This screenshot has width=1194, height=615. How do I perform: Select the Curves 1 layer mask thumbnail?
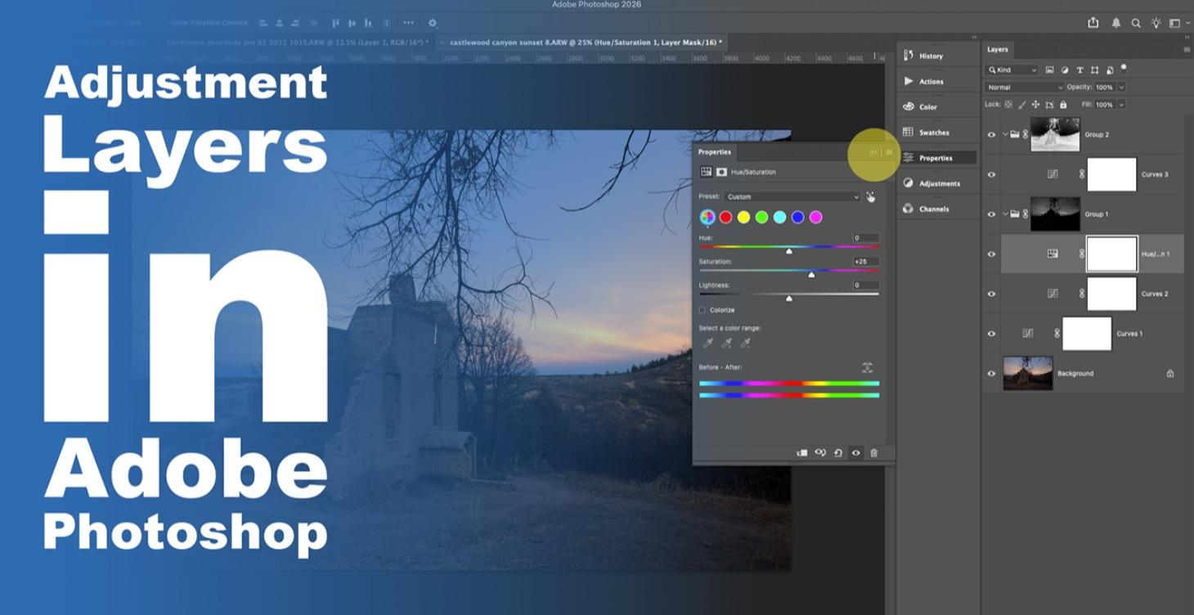[x=1087, y=334]
